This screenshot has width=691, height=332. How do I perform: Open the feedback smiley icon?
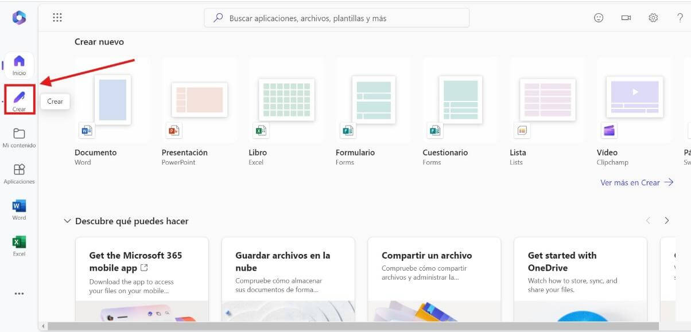click(x=599, y=18)
